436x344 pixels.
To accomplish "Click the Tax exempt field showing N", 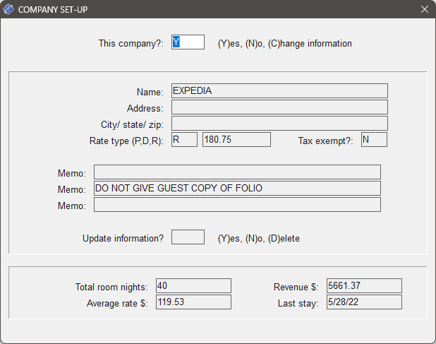I will (x=374, y=140).
